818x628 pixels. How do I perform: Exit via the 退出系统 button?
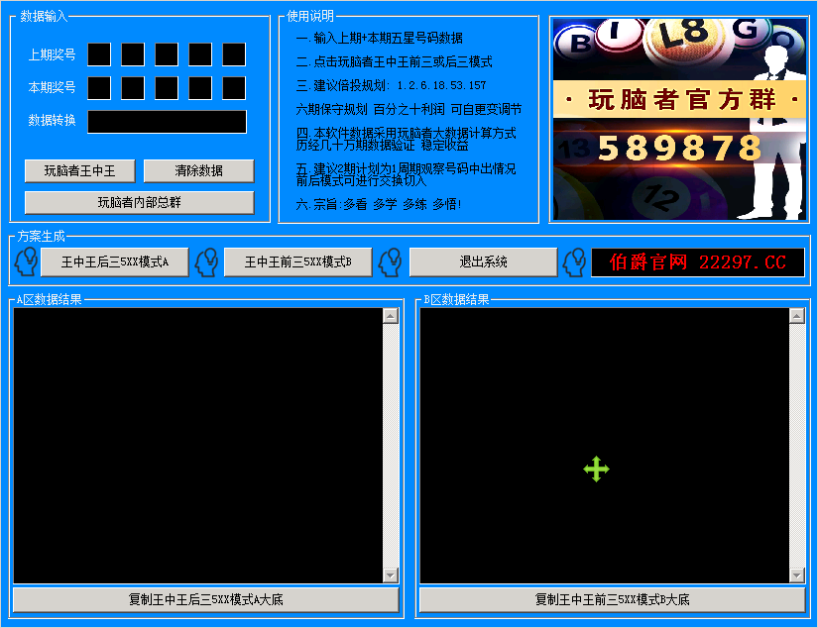click(x=483, y=262)
